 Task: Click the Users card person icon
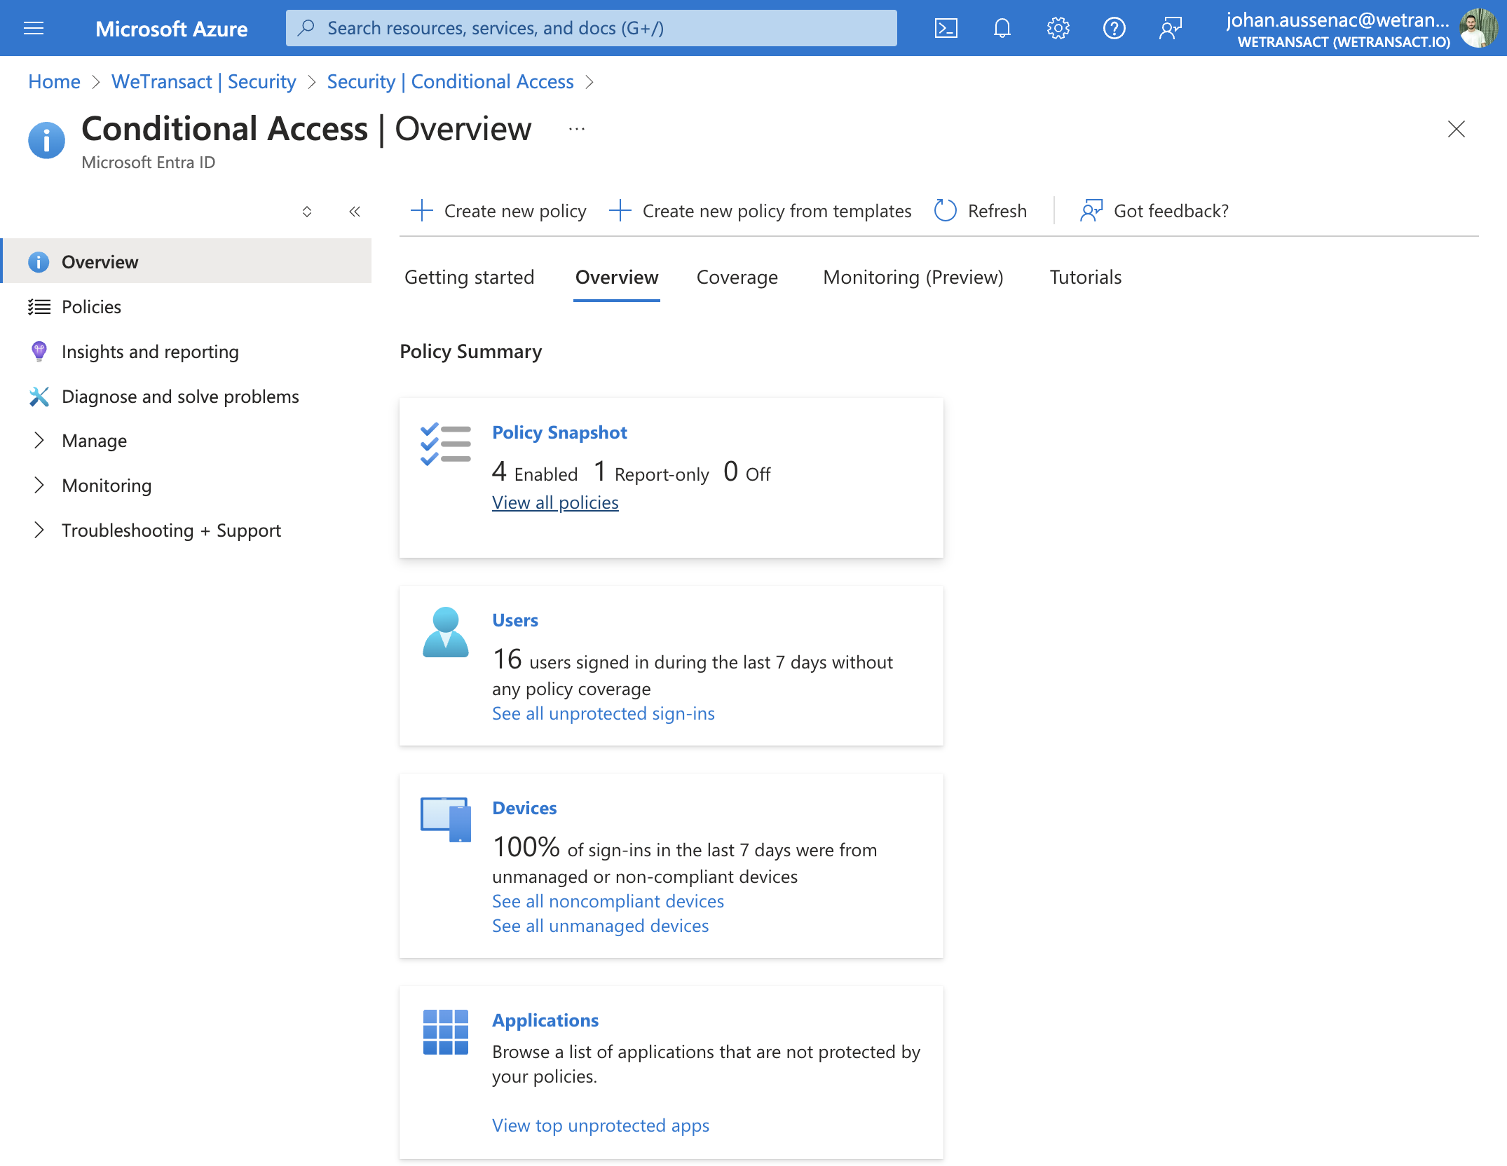445,632
